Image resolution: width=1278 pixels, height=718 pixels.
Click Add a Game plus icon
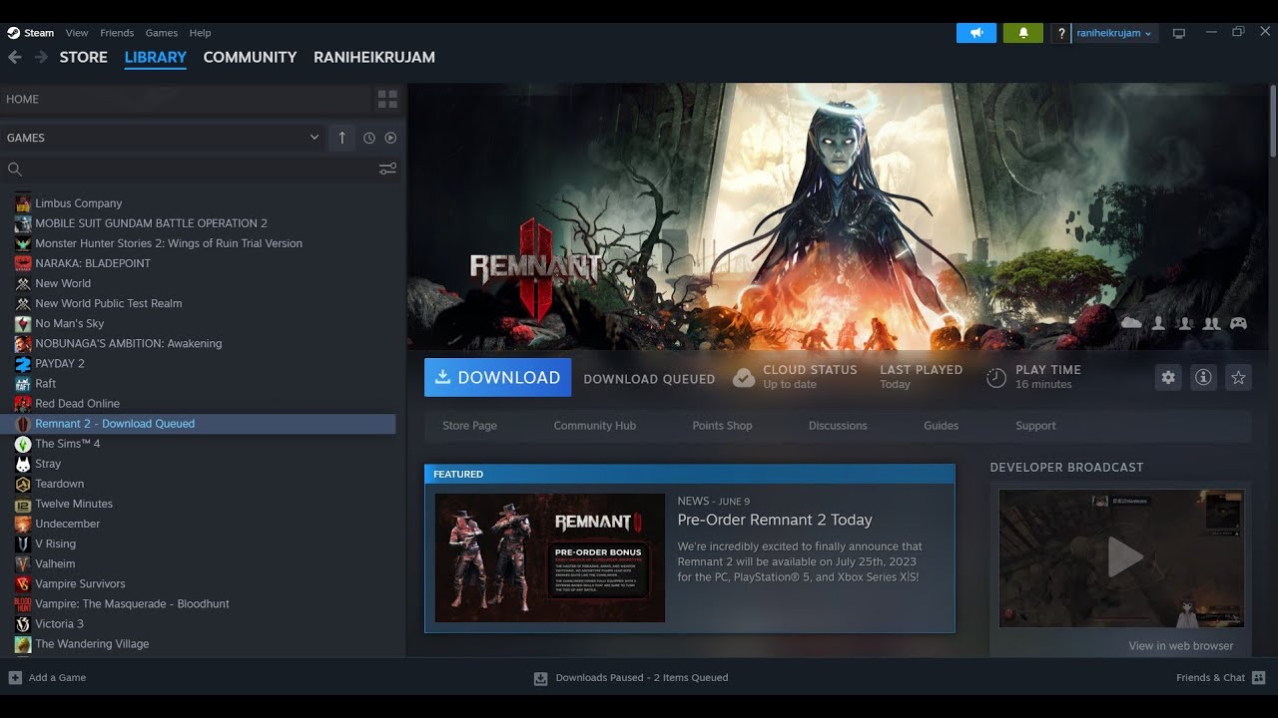point(15,677)
